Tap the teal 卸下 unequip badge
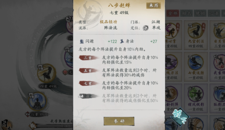Screen dimensions: 225x130 pyautogui.click(x=180, y=117)
